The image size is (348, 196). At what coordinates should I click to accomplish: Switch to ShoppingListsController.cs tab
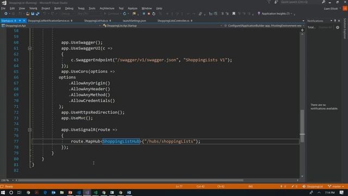(x=173, y=21)
